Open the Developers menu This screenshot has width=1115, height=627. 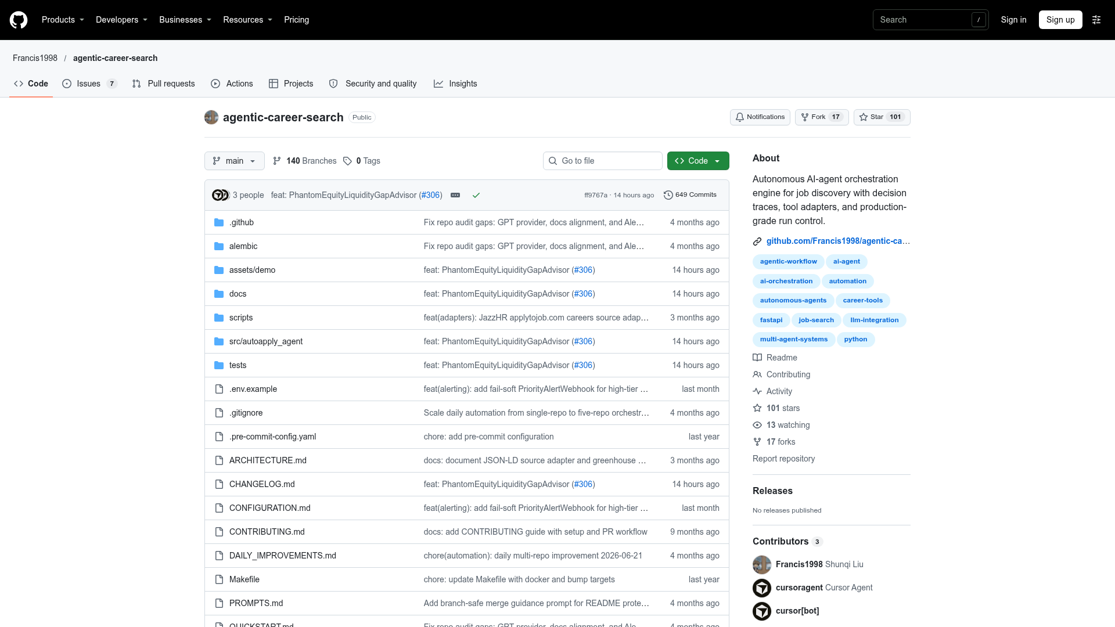click(x=121, y=20)
